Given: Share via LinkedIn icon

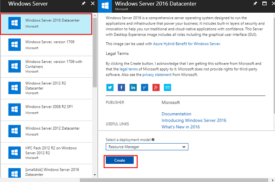Looking at the screenshot, I should [133, 87].
